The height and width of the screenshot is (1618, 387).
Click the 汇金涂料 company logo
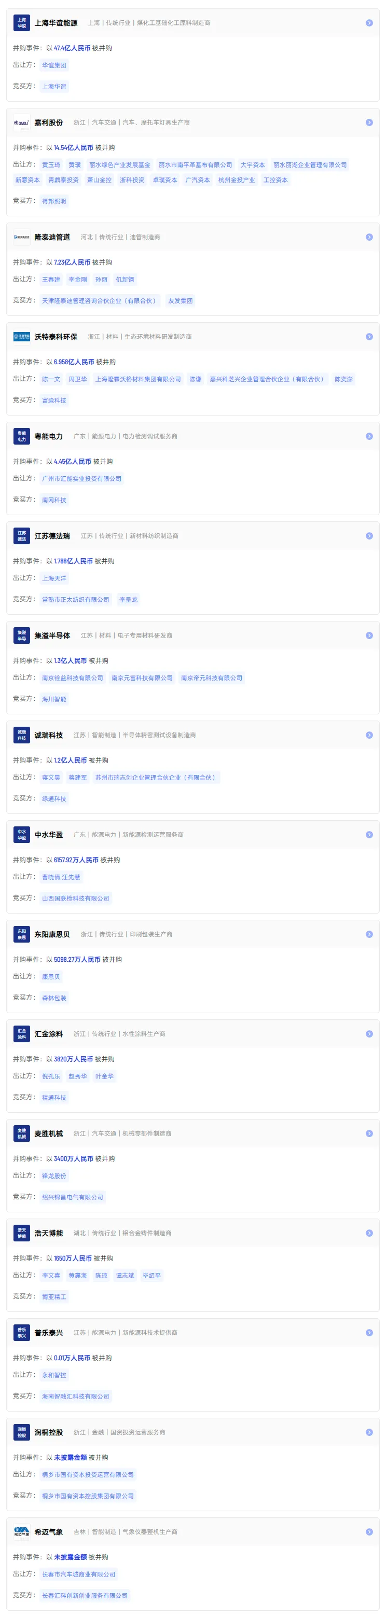click(x=21, y=1034)
